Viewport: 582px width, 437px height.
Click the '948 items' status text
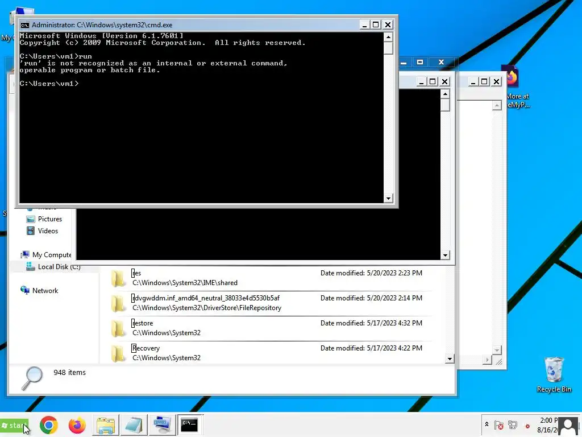[69, 372]
